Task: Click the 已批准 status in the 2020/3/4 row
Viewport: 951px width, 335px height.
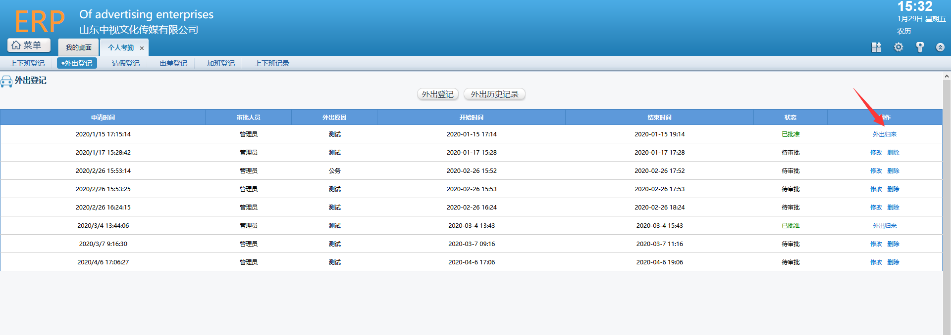Action: click(x=791, y=226)
